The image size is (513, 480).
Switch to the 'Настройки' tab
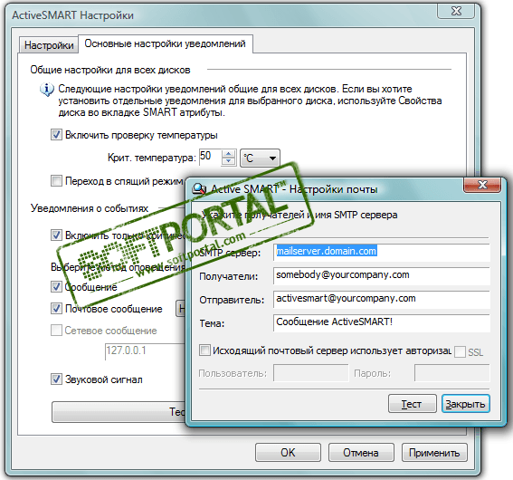click(49, 45)
